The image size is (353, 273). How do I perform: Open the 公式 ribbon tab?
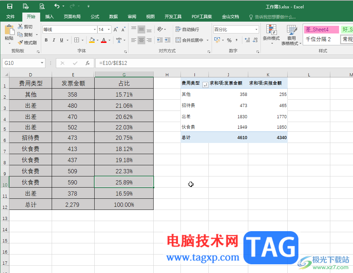tap(95, 17)
